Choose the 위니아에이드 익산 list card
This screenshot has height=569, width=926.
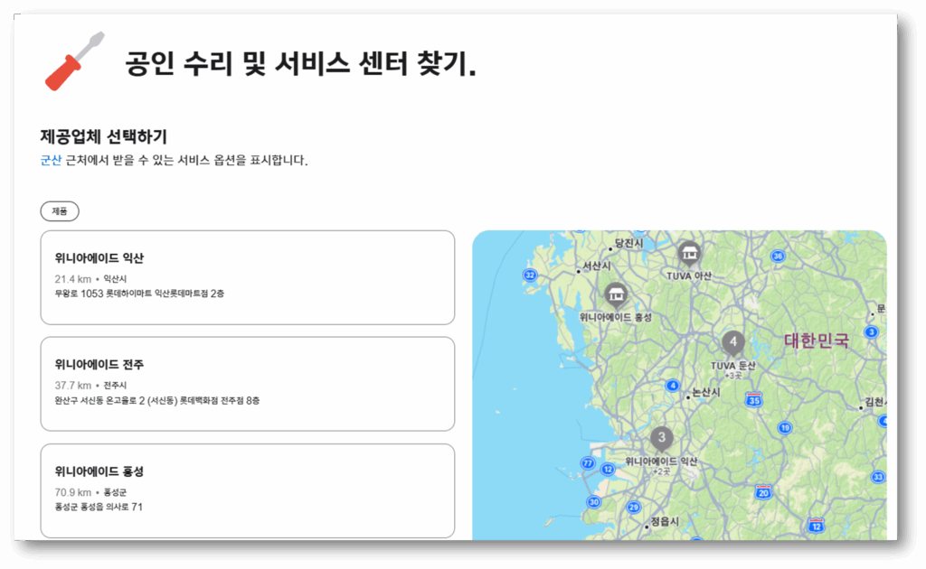[x=247, y=277]
